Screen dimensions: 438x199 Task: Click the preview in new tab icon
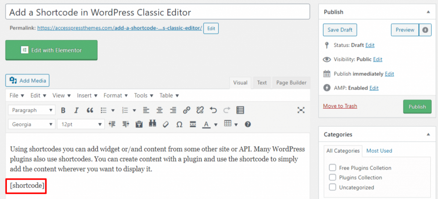click(x=425, y=30)
